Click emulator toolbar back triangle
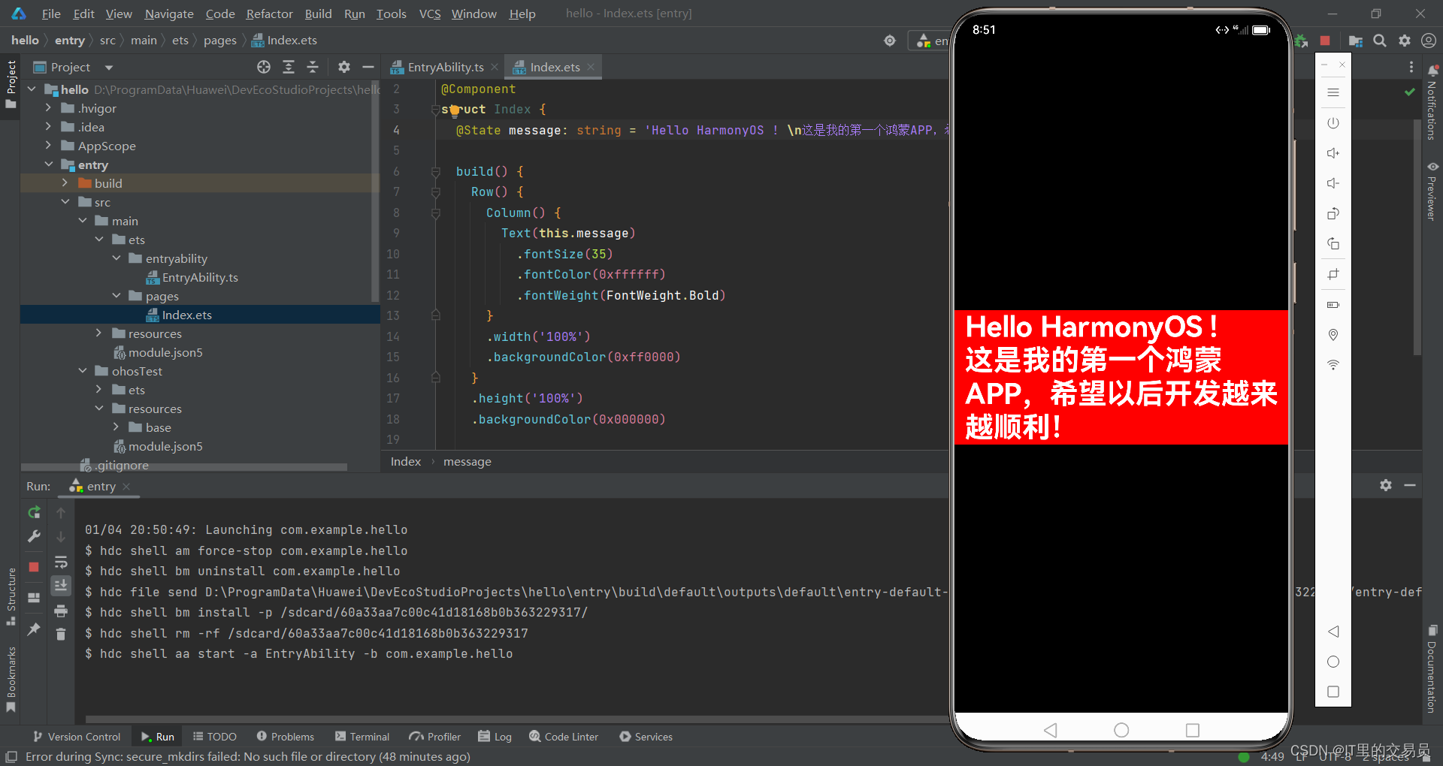Image resolution: width=1443 pixels, height=766 pixels. tap(1333, 632)
